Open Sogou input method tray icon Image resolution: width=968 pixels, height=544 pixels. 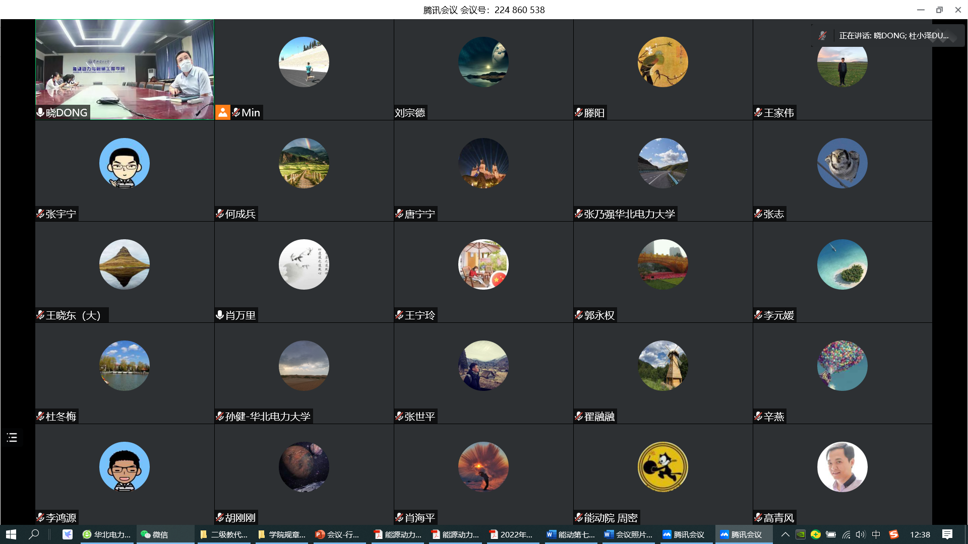[x=894, y=534]
